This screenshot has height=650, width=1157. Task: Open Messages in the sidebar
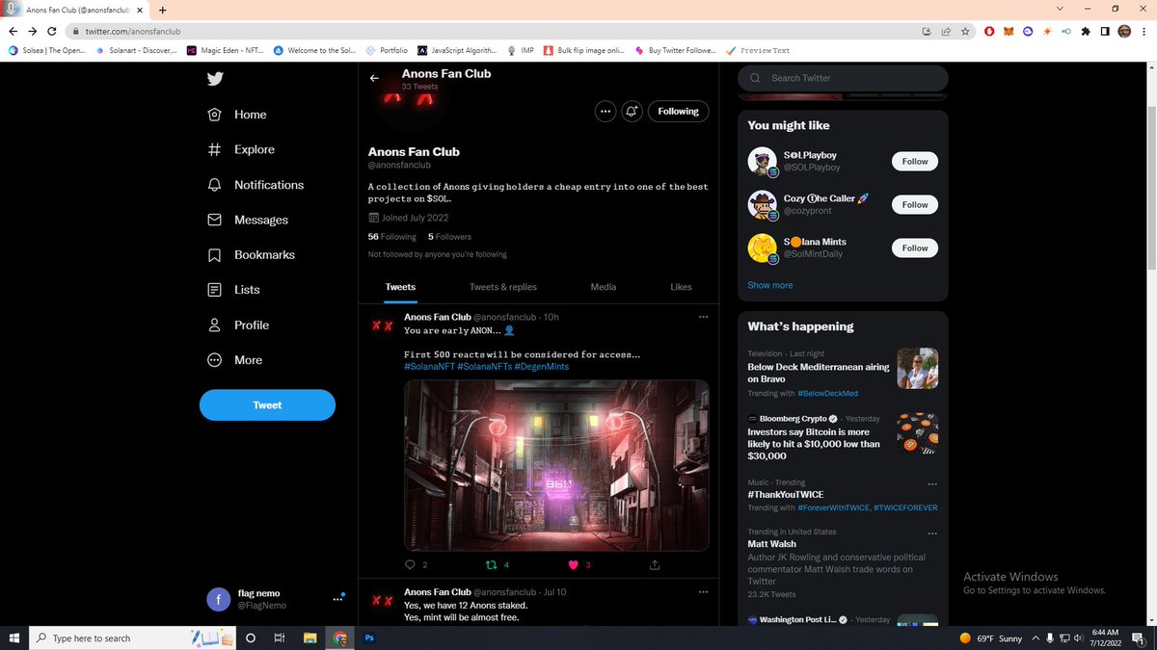tap(248, 220)
